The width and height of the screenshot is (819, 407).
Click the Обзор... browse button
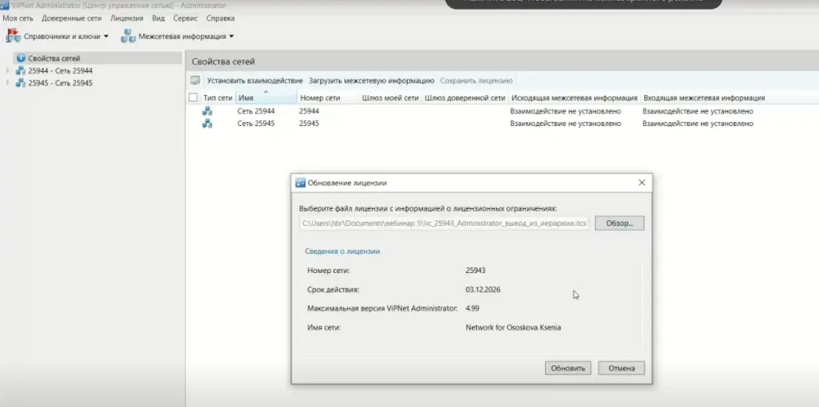tap(620, 223)
